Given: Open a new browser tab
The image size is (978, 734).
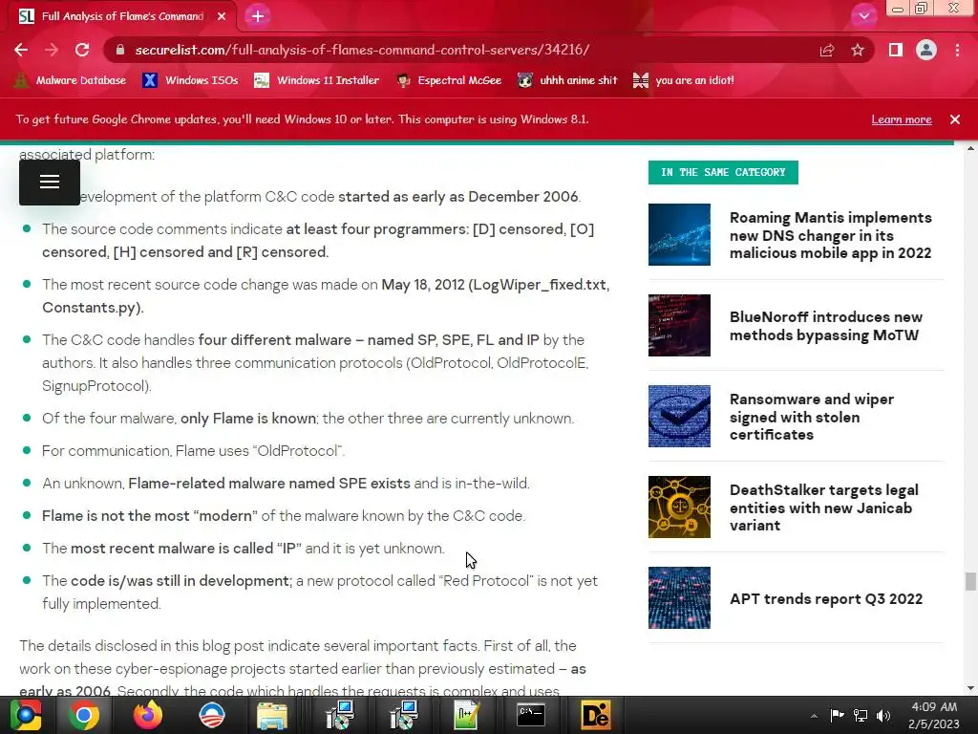Looking at the screenshot, I should (258, 16).
